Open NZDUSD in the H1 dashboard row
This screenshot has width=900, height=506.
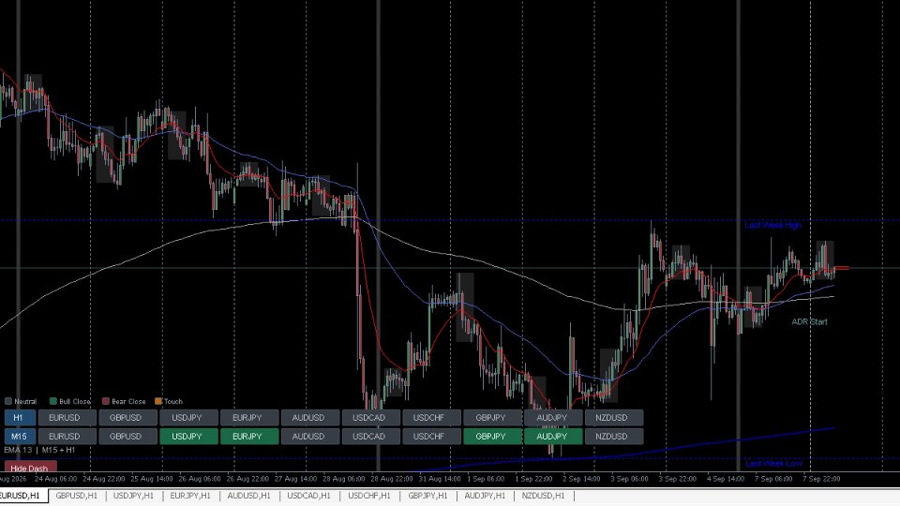pos(614,418)
